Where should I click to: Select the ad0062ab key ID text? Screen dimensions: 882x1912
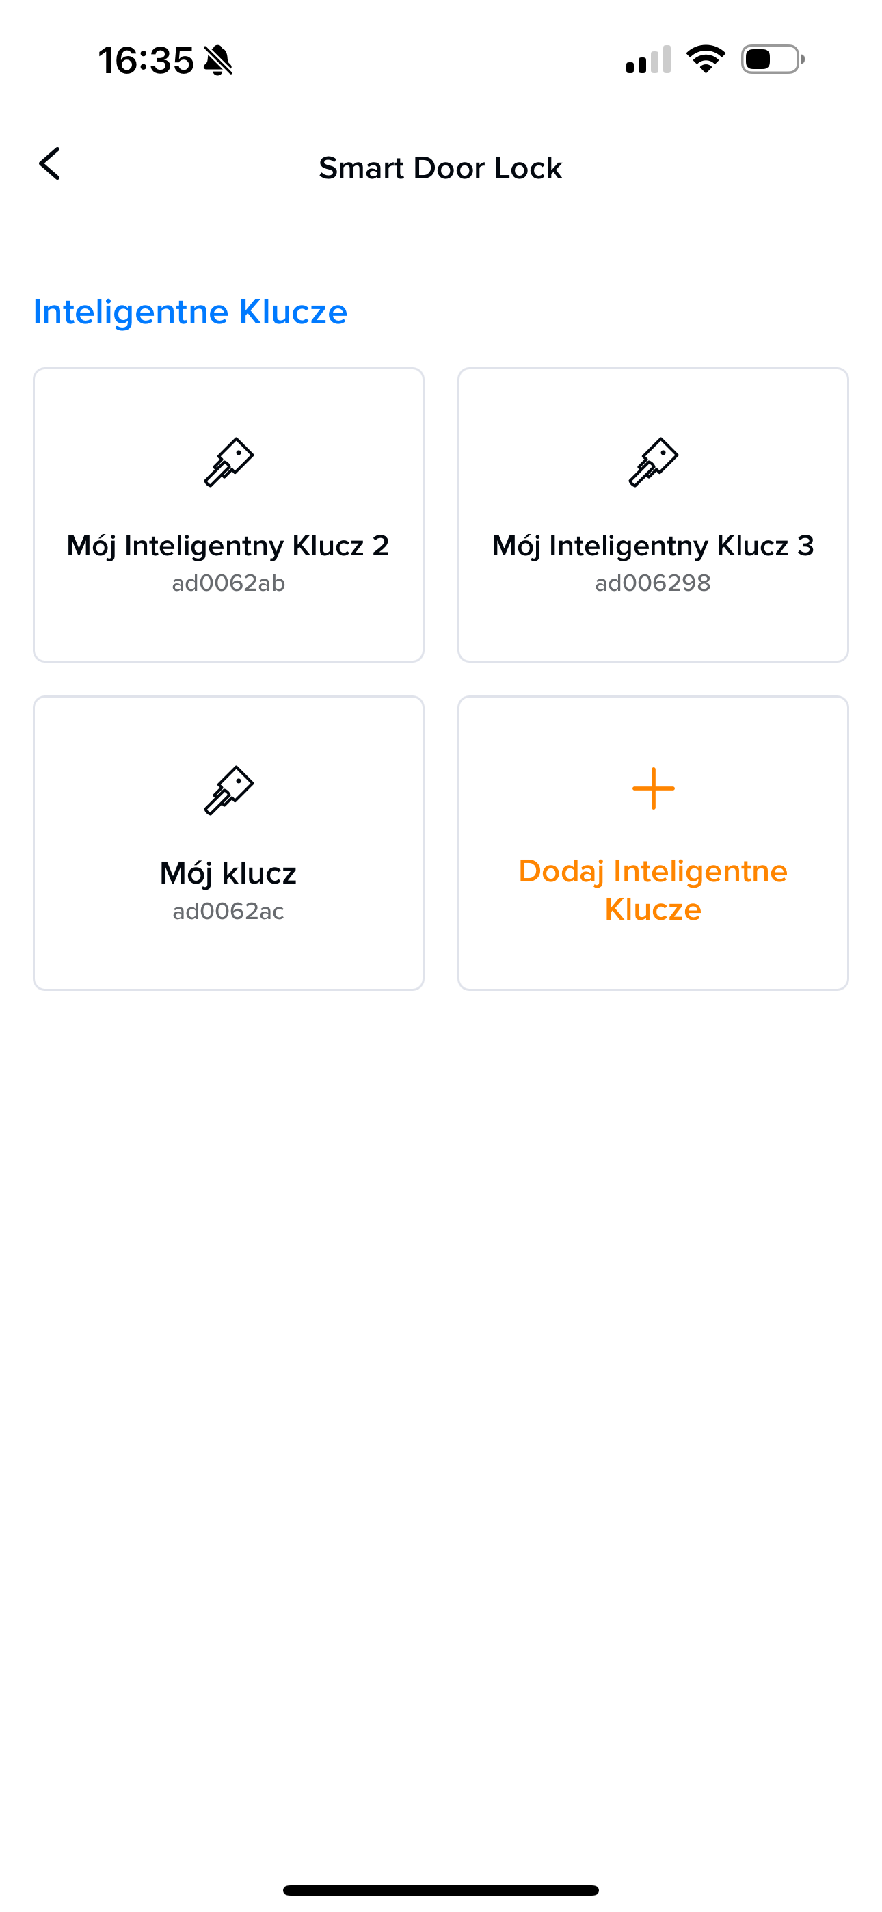coord(228,583)
